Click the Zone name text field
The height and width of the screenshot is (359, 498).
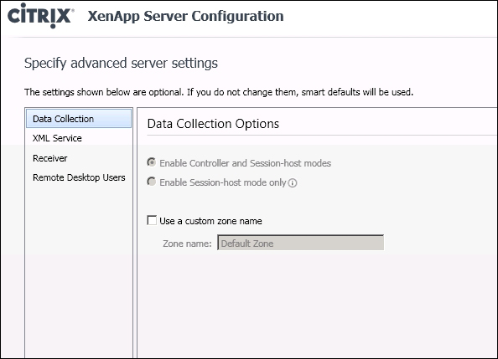pos(300,243)
